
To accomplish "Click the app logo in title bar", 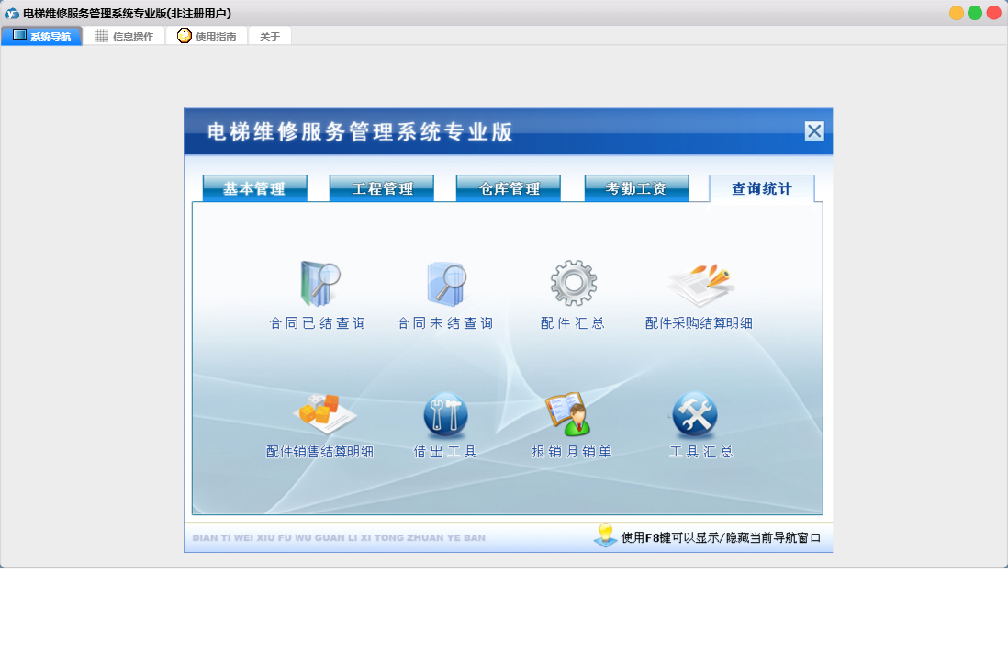I will click(x=12, y=13).
